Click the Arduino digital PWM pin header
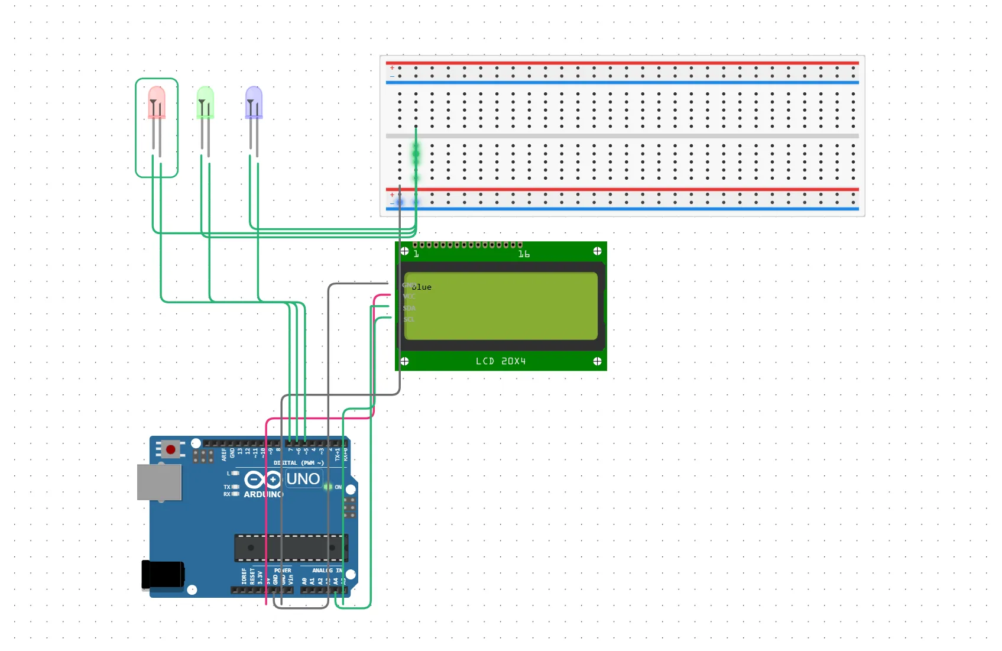 pyautogui.click(x=275, y=443)
